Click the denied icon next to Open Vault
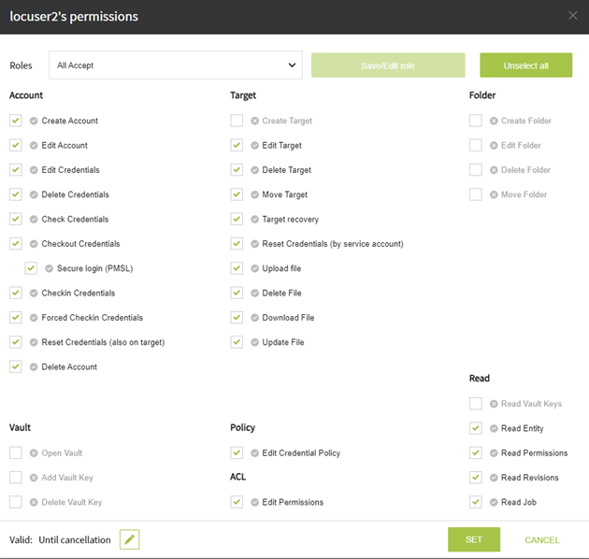 (34, 453)
